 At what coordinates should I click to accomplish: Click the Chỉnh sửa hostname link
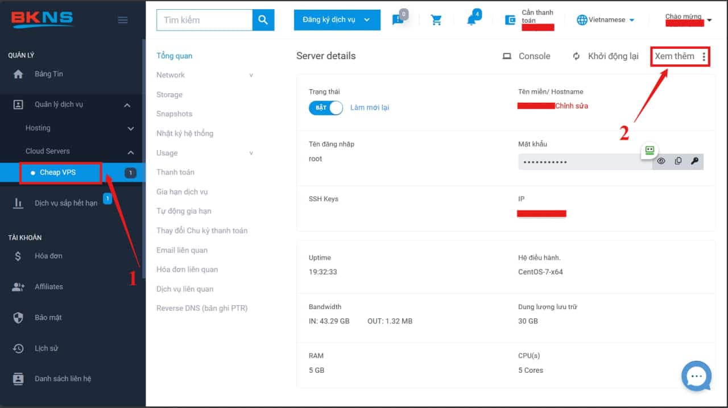(572, 106)
